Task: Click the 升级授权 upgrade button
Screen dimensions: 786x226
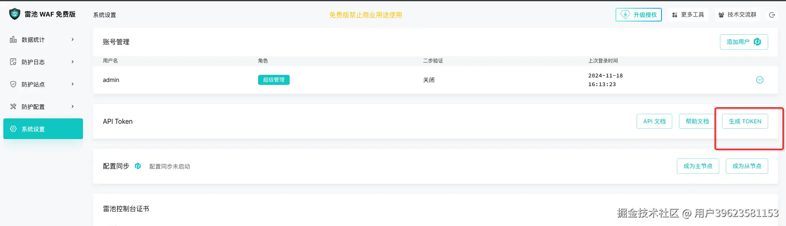Action: pos(638,15)
